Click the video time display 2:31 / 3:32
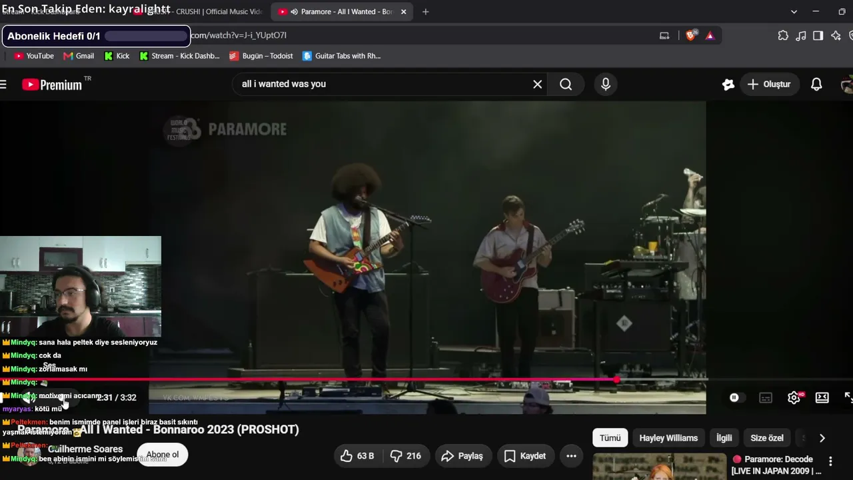Screen dimensions: 853x480 [117, 397]
